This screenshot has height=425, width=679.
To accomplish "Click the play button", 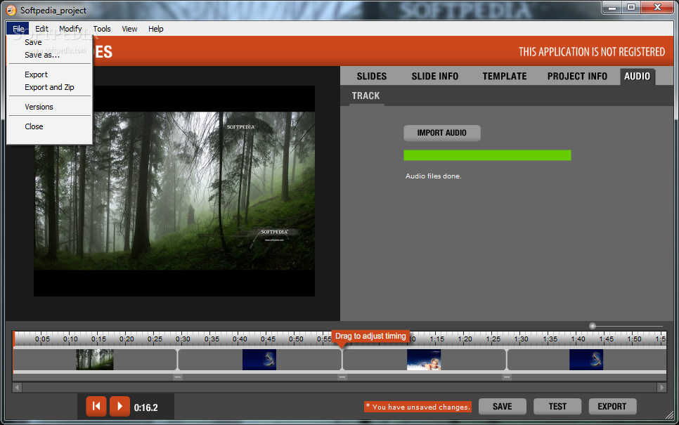I will (x=119, y=407).
